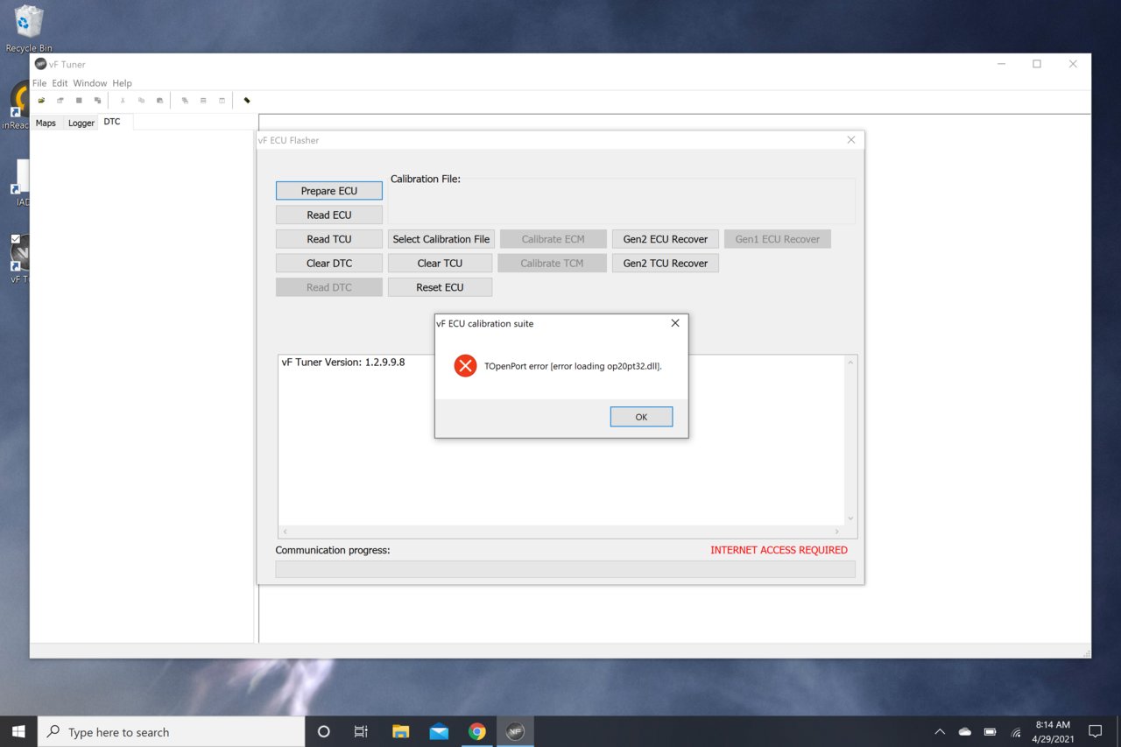Click the Clear DTC button
1121x747 pixels.
pos(329,263)
